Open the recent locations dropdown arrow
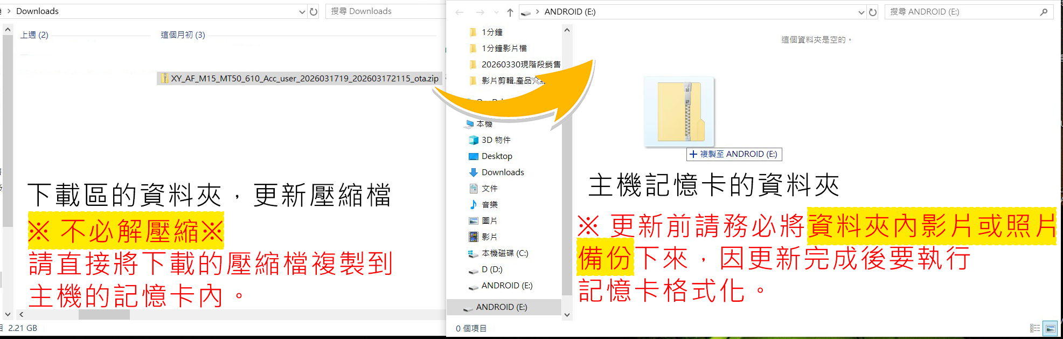This screenshot has height=339, width=1063. [x=496, y=12]
